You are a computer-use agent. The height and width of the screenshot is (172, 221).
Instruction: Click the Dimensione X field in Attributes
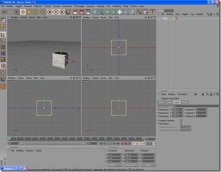pos(177,109)
